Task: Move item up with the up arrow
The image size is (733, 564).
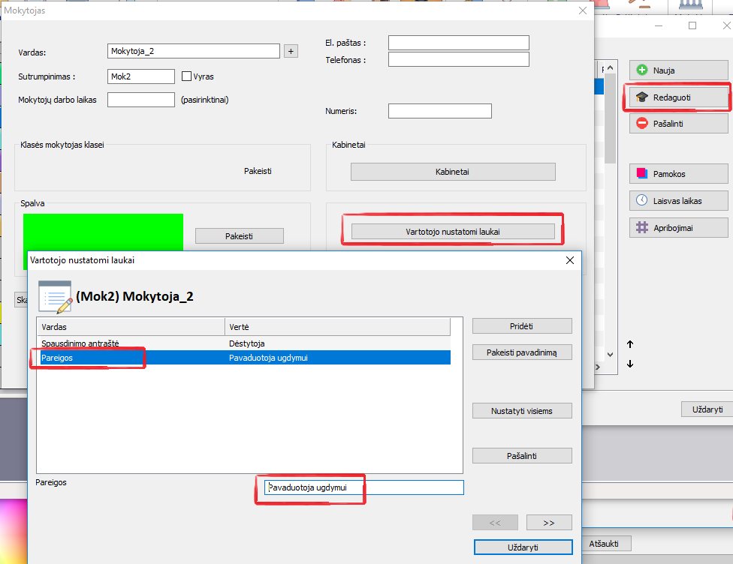Action: click(629, 344)
